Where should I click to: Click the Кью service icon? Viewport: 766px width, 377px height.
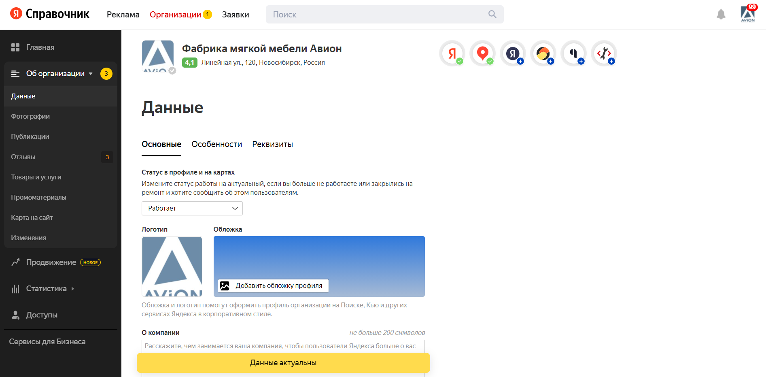(573, 53)
